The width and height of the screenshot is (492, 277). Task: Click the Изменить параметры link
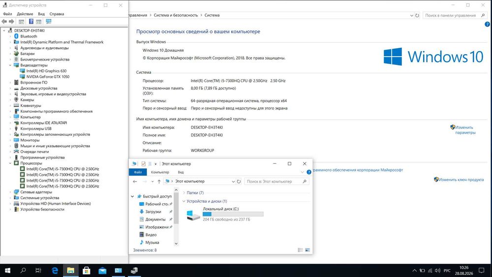465,130
